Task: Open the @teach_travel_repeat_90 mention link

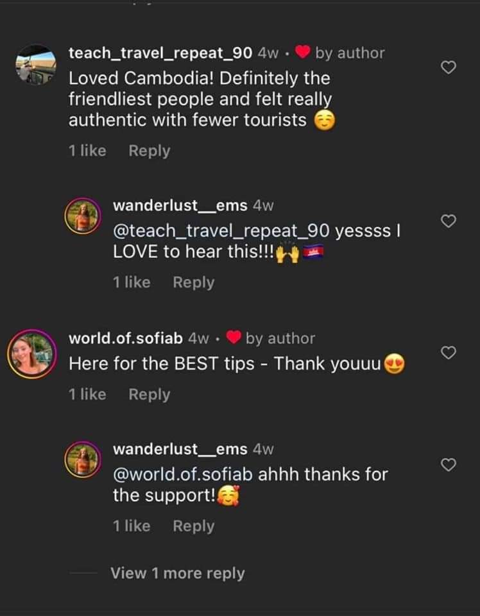Action: point(219,231)
